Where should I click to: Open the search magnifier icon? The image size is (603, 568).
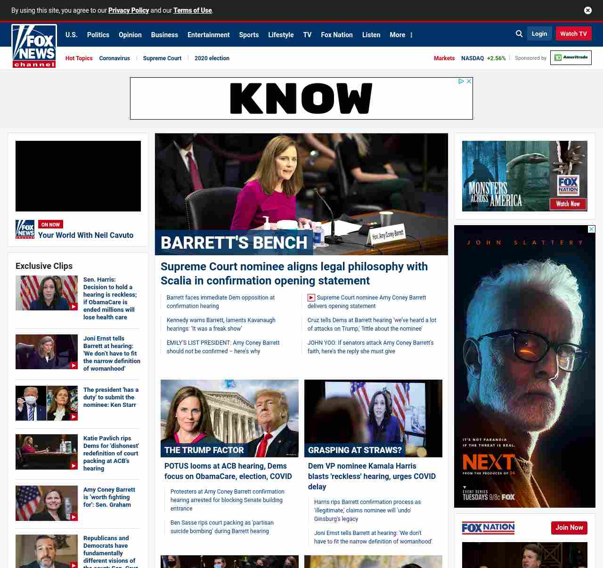[x=519, y=34]
